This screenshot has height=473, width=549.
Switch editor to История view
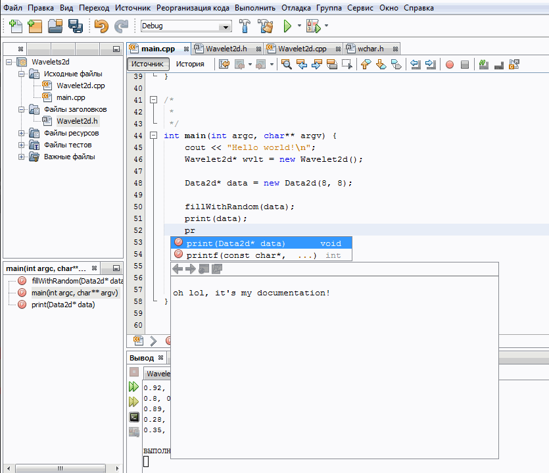point(189,64)
